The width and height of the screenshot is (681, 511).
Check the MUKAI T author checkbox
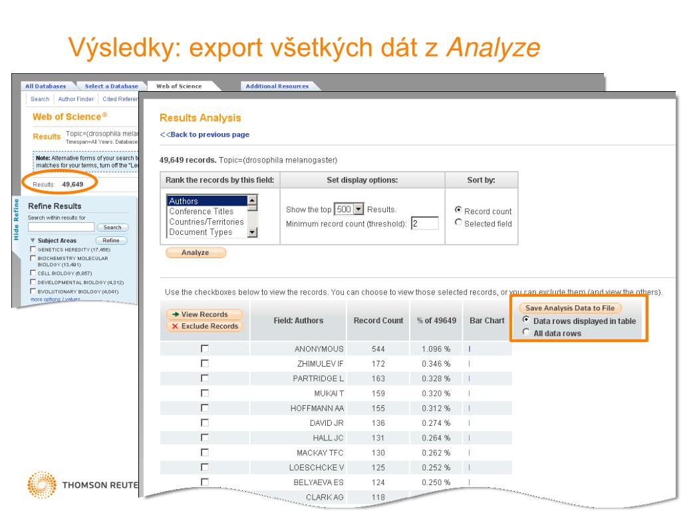point(205,393)
